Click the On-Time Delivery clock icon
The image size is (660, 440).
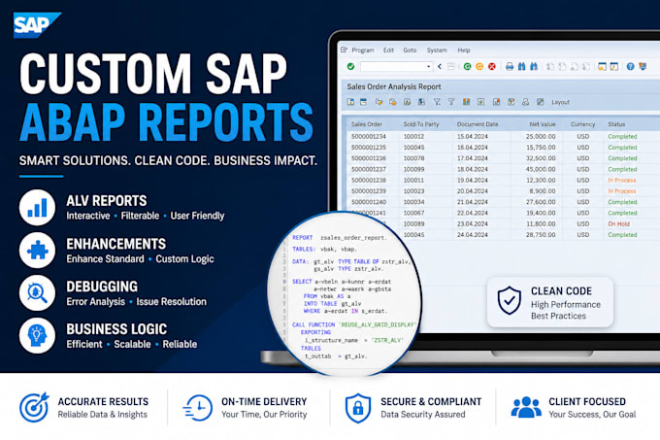(x=198, y=408)
